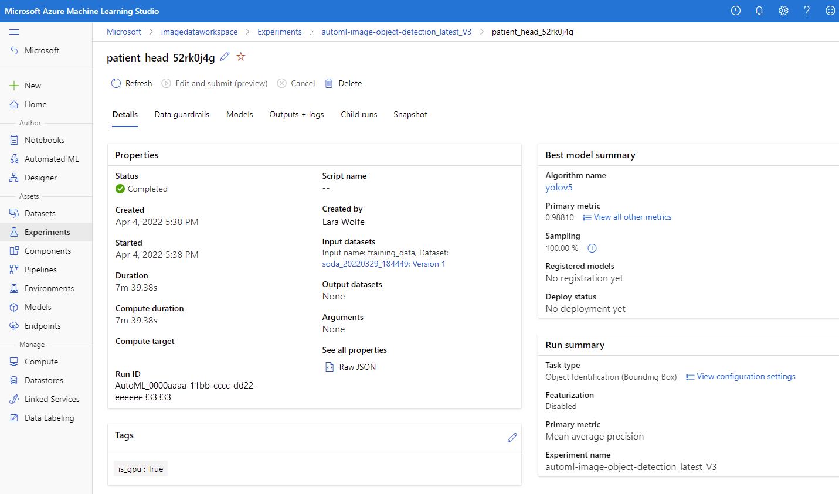Click the Completed status text
839x494 pixels.
(x=148, y=189)
